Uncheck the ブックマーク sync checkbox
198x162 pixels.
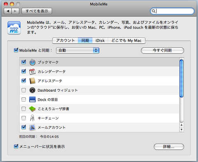click(x=24, y=62)
